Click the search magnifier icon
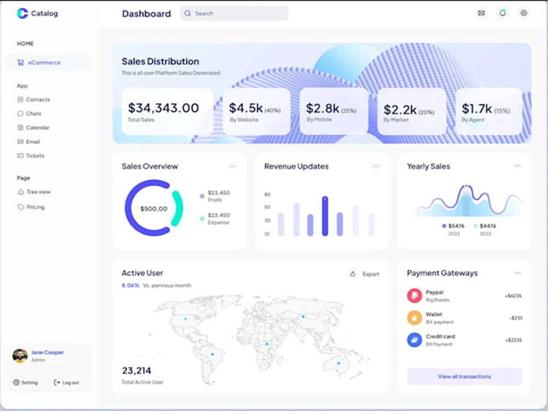Image resolution: width=548 pixels, height=411 pixels. point(187,13)
